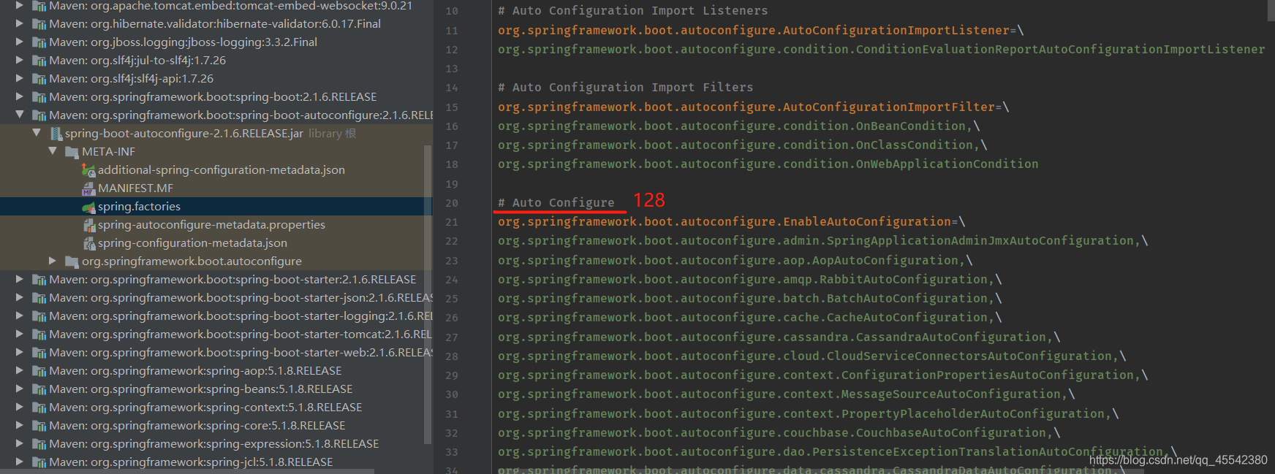Click the library icon of spring-boot-autoconfigure Maven entry
This screenshot has height=474, width=1275.
pos(39,115)
